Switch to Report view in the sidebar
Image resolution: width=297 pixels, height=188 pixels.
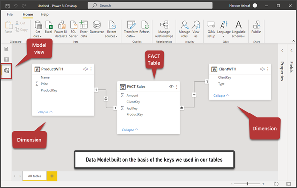6,49
